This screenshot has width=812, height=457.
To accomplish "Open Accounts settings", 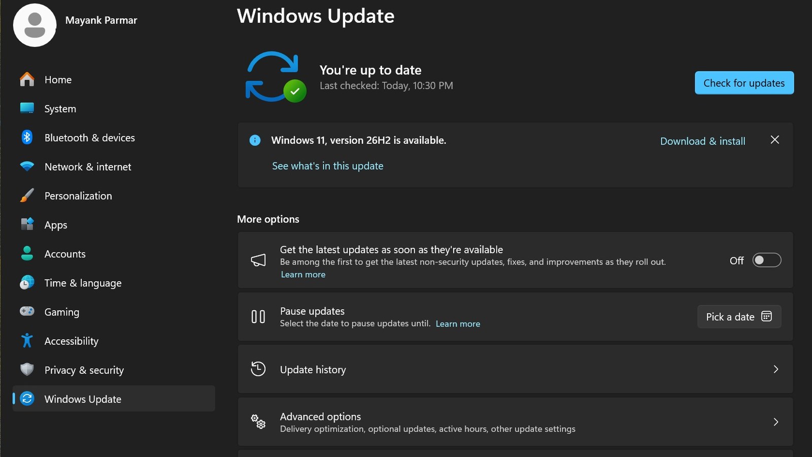I will (x=114, y=254).
